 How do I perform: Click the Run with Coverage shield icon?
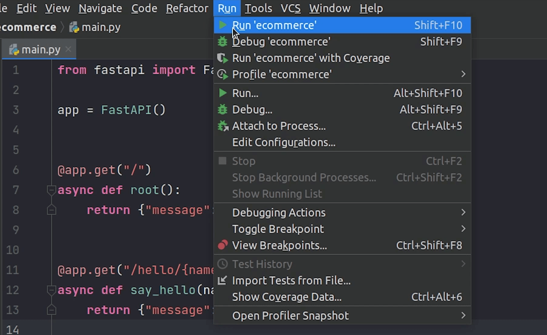click(x=223, y=58)
